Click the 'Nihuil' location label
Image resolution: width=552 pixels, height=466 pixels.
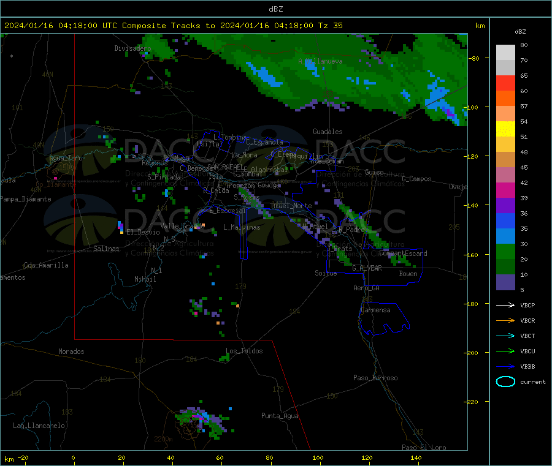[145, 279]
